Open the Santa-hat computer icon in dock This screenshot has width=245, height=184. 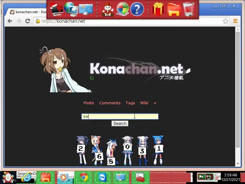coord(57,10)
